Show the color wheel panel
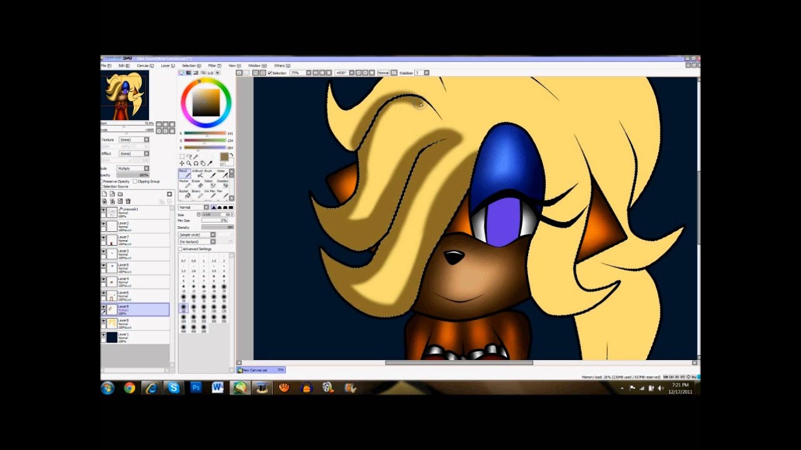This screenshot has width=801, height=450. click(181, 73)
